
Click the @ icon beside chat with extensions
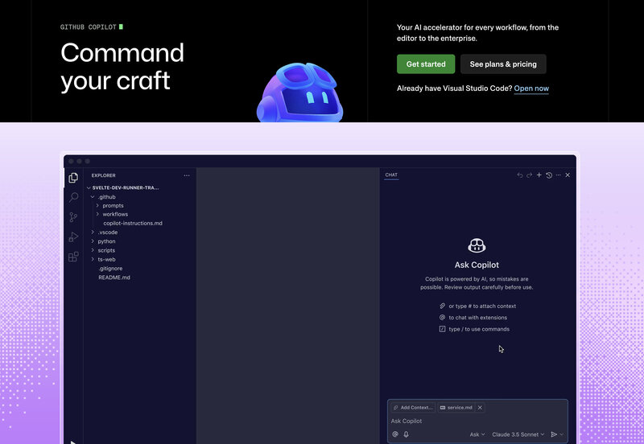coord(442,318)
